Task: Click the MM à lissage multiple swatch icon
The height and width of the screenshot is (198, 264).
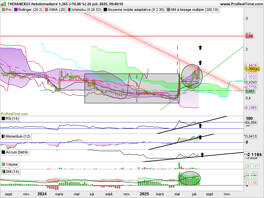Action: (168, 10)
